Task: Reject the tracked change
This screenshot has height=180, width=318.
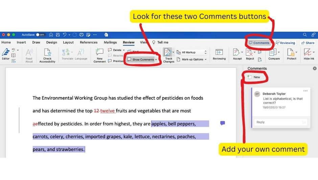Action: pyautogui.click(x=249, y=52)
